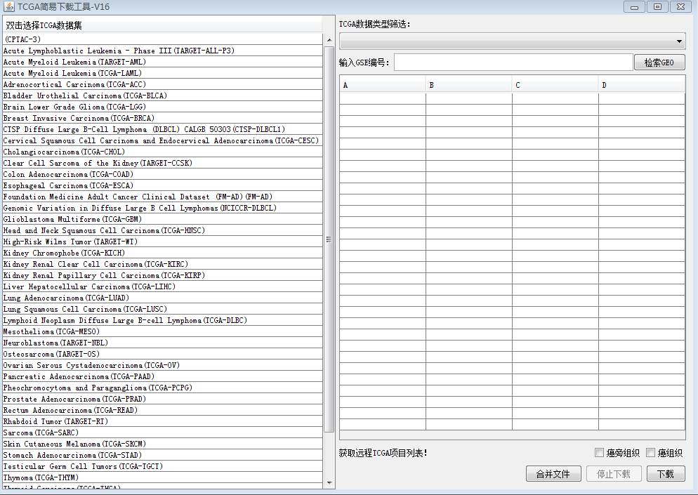Select Thymoma (TCGA-THYM)
This screenshot has height=495, width=698.
(162, 477)
